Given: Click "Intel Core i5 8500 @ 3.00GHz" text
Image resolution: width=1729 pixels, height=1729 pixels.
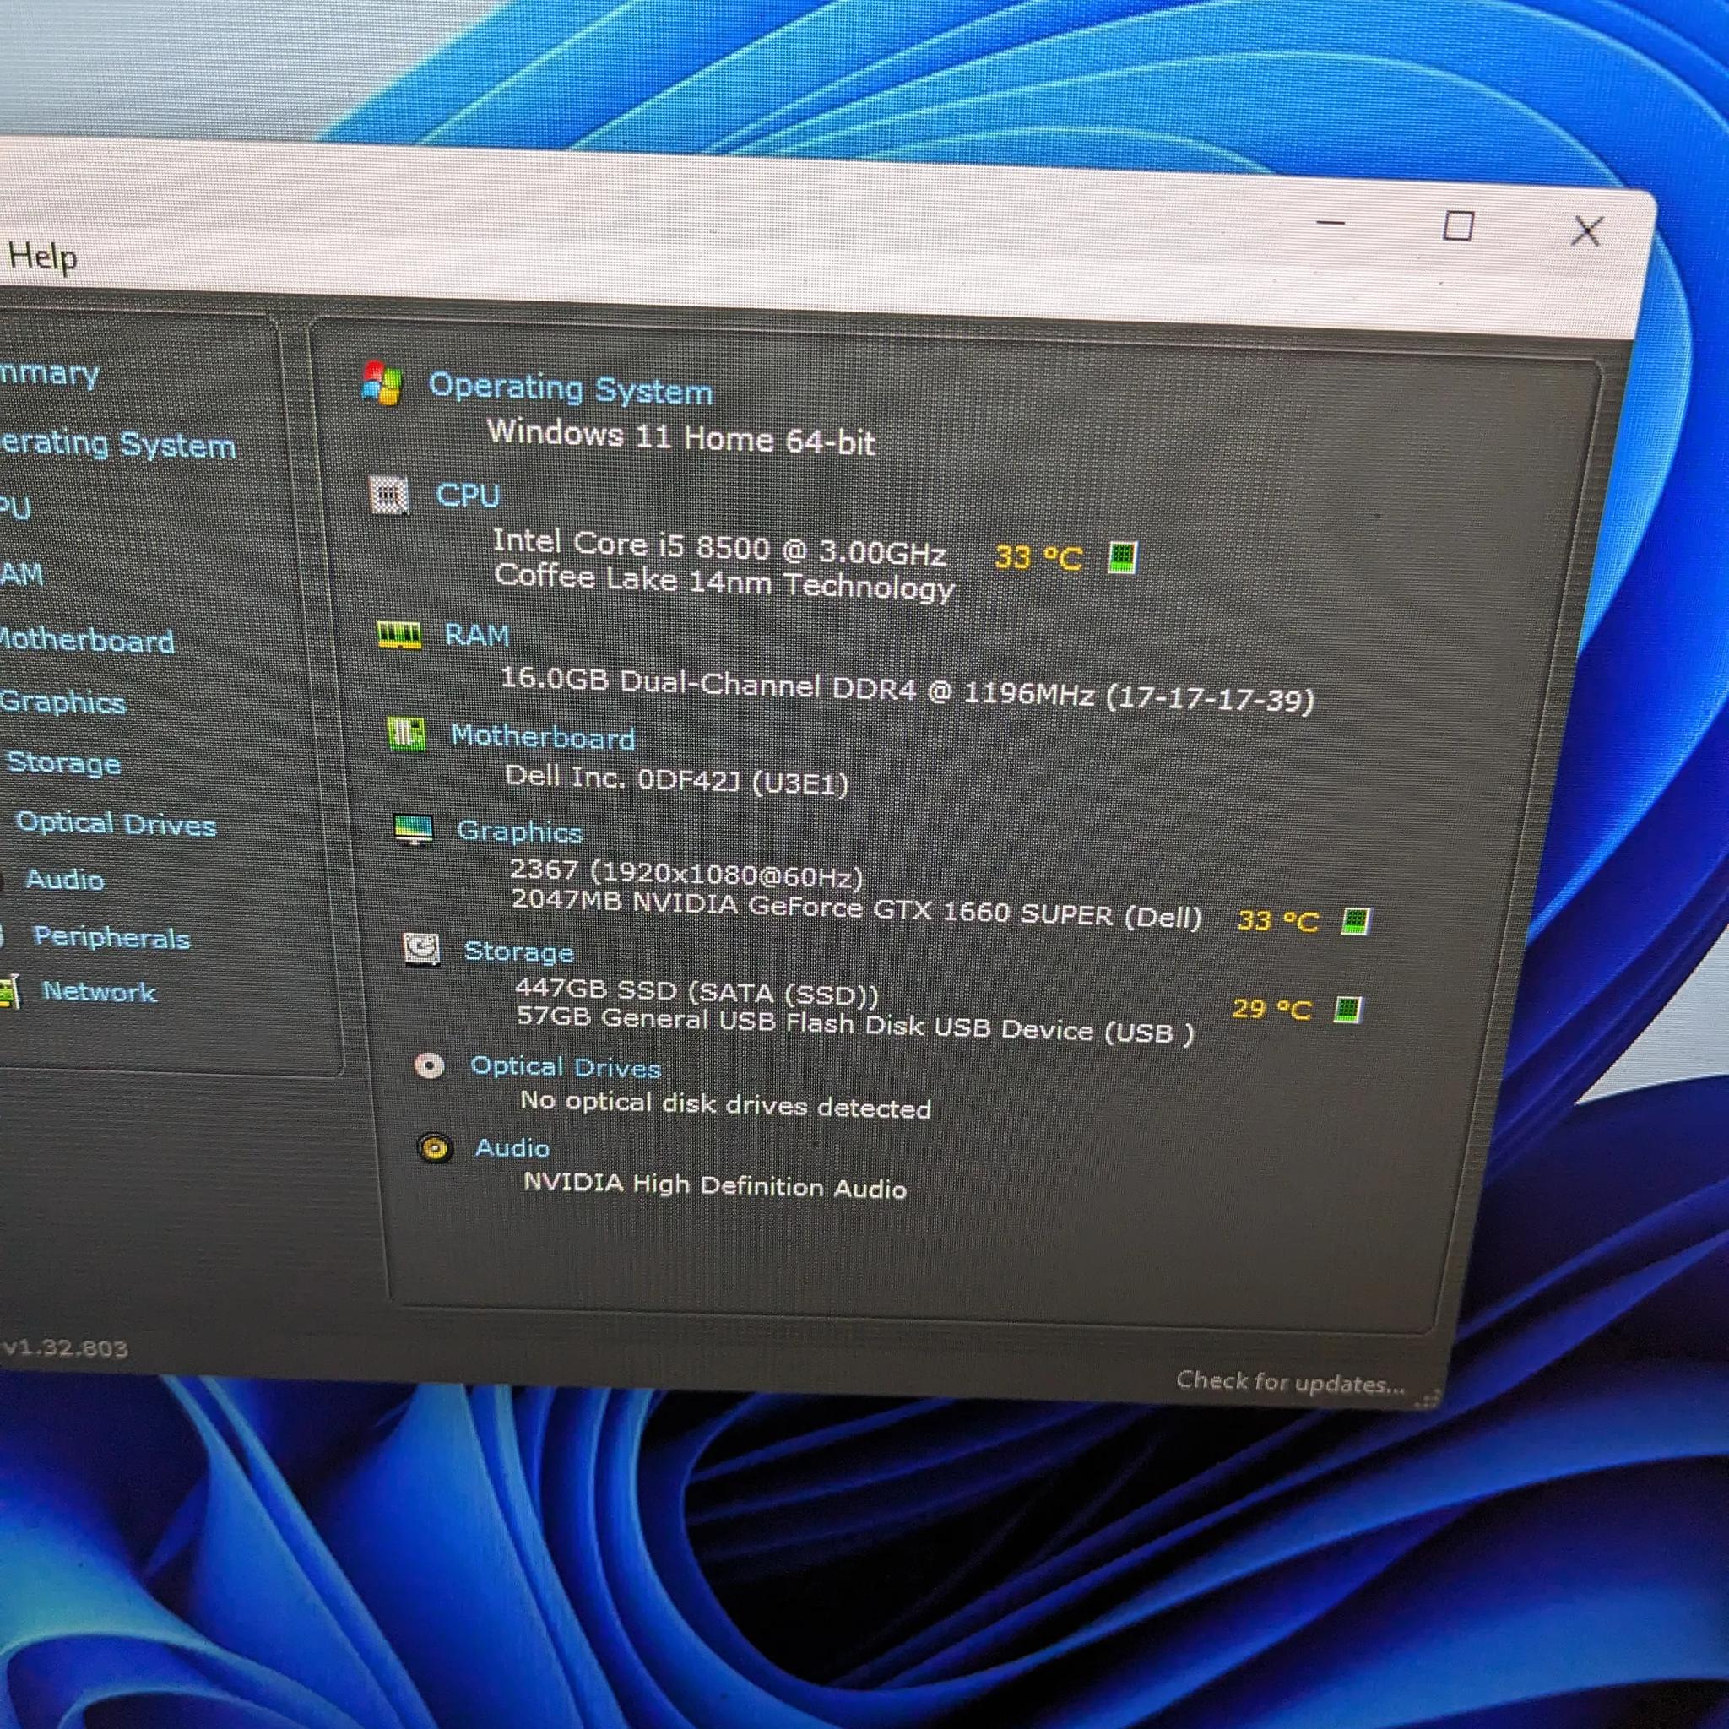Looking at the screenshot, I should coord(719,547).
